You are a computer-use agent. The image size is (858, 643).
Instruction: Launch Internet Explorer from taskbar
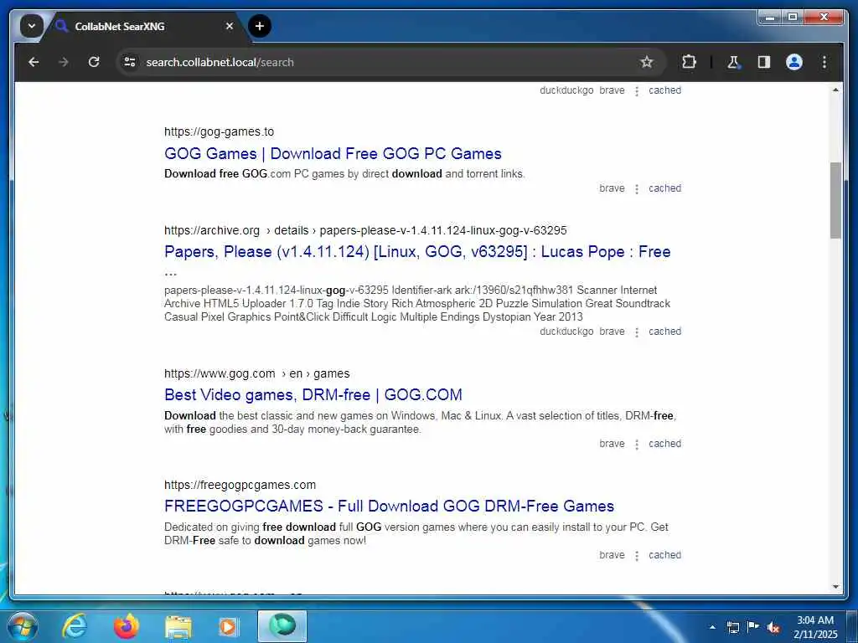tap(75, 626)
